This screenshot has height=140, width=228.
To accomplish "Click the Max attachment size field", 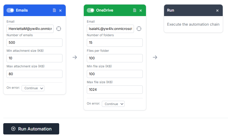I will 34,74.
